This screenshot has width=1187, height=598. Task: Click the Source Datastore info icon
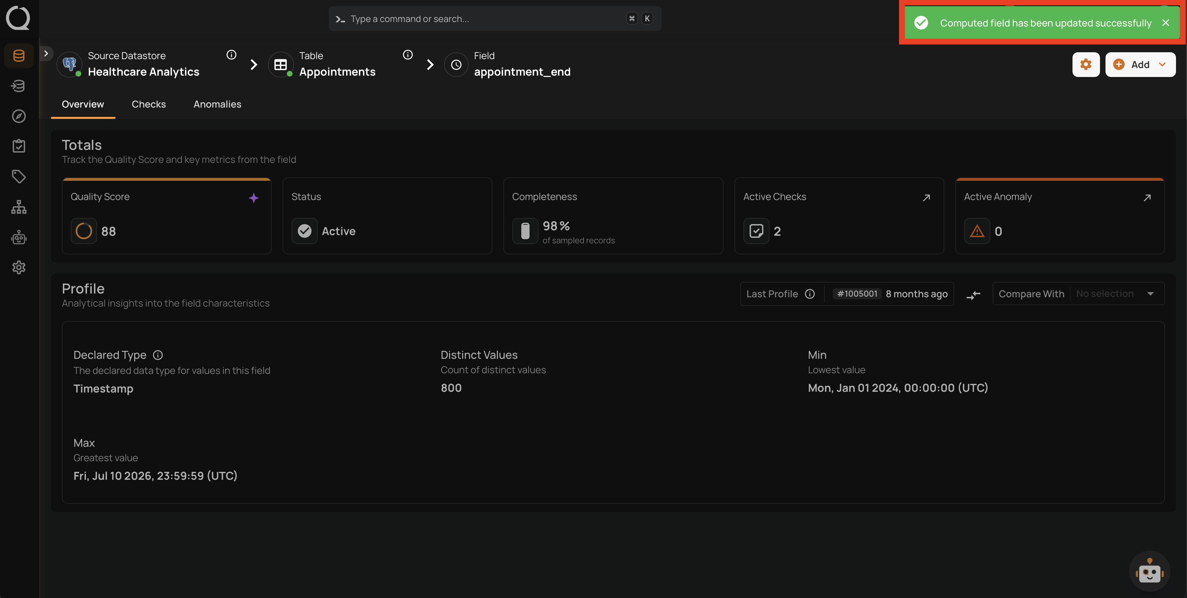click(x=231, y=55)
